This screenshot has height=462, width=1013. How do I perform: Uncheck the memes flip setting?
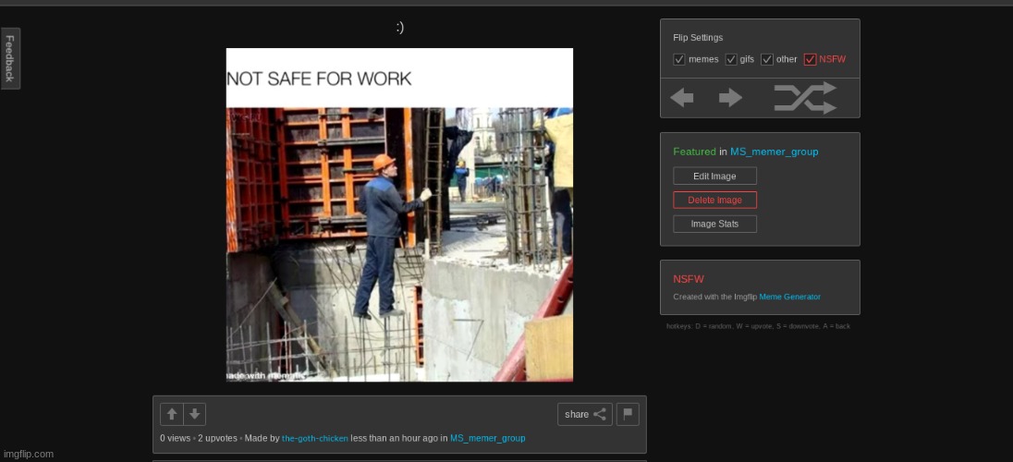click(x=679, y=59)
